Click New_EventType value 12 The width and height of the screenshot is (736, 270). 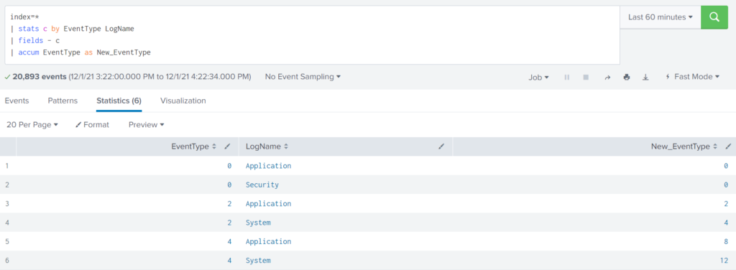(x=724, y=261)
